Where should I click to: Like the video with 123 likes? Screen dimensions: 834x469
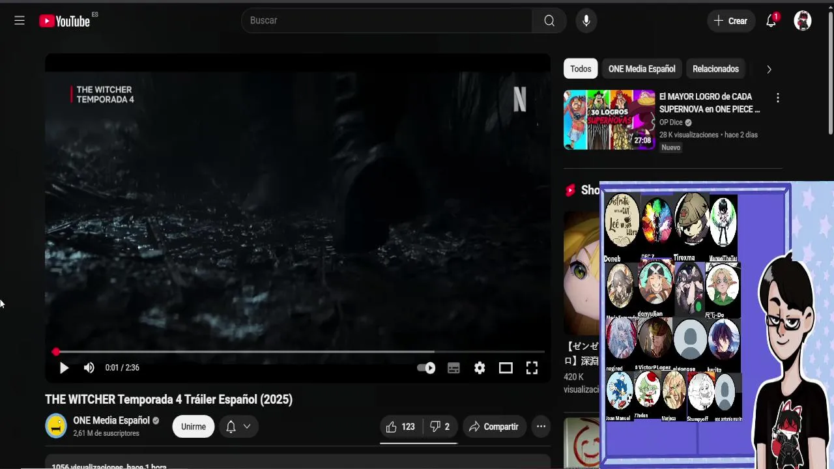[401, 427]
